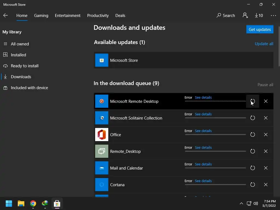This screenshot has width=280, height=210.
Task: Open downloads indicator showing 10
Action: click(259, 15)
